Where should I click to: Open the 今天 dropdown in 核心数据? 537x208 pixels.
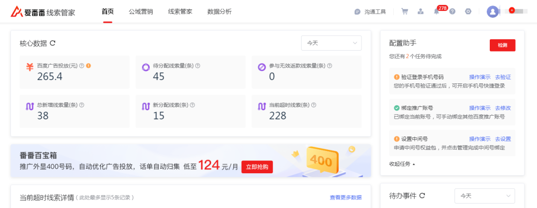(x=331, y=43)
